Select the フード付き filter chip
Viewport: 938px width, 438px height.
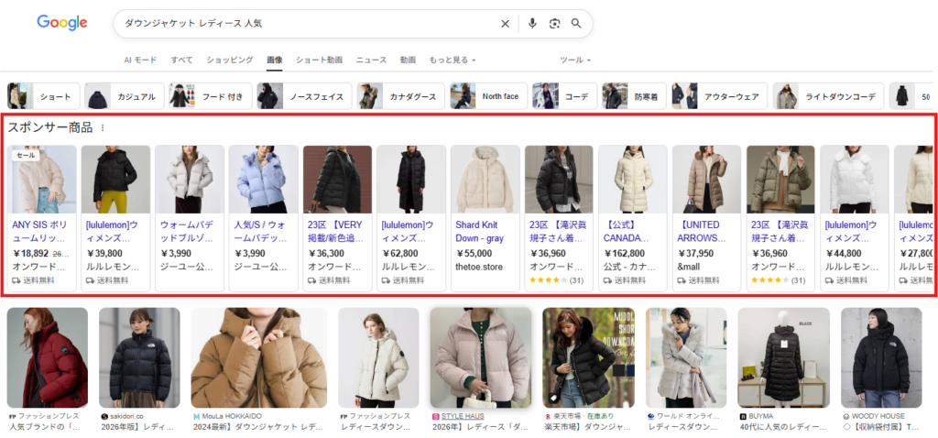pyautogui.click(x=211, y=96)
